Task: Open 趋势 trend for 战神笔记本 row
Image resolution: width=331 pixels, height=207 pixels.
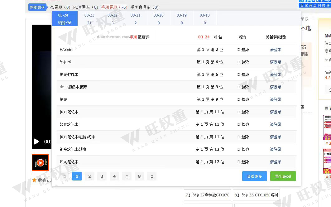Action: click(x=243, y=124)
